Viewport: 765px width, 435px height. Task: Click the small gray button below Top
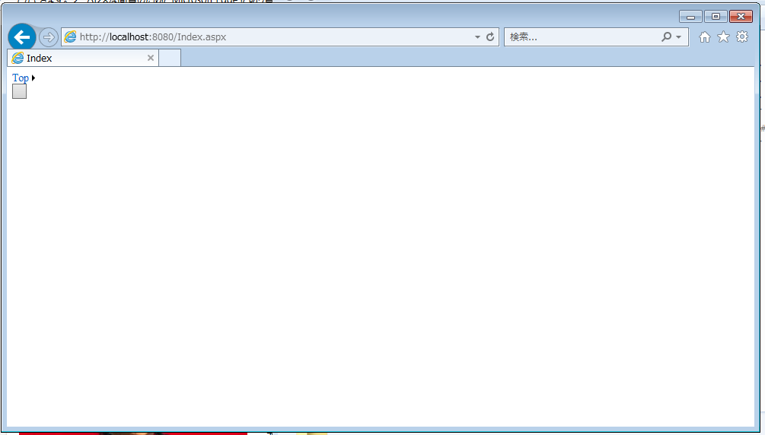[x=20, y=91]
